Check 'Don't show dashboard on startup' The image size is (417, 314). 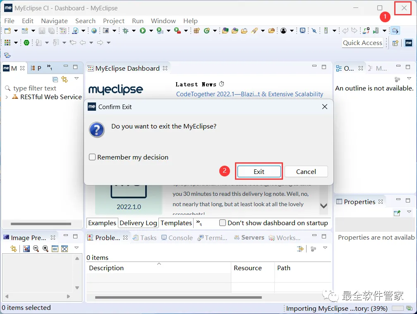(x=223, y=223)
